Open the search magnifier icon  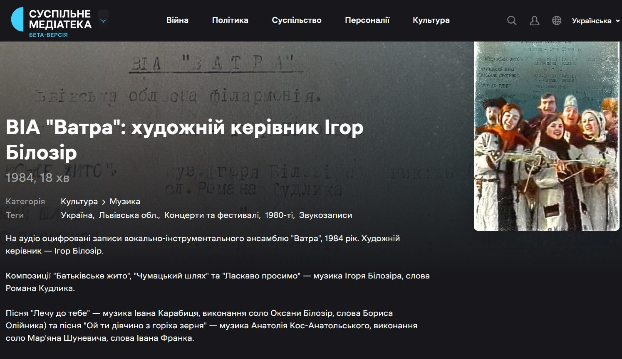512,21
